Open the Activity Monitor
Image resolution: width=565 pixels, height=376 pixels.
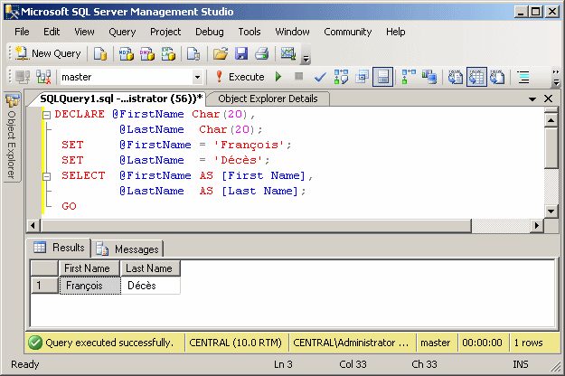(288, 53)
